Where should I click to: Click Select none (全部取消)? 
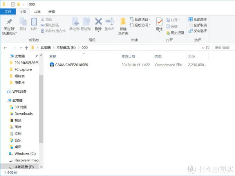coord(198,25)
